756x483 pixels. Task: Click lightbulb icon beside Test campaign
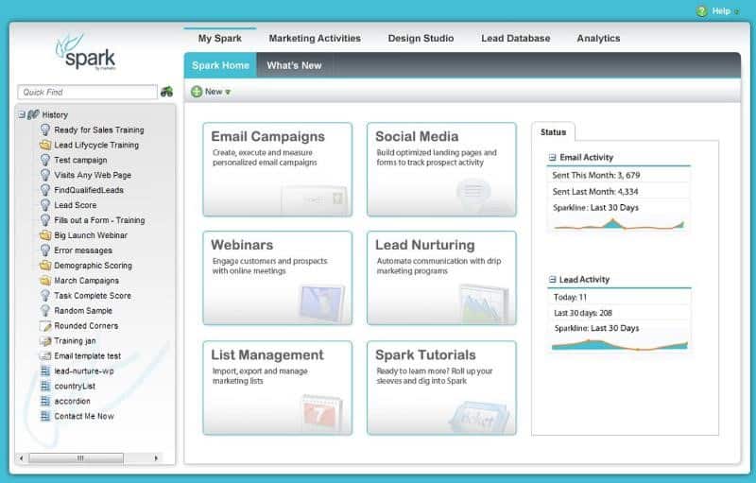tap(45, 160)
